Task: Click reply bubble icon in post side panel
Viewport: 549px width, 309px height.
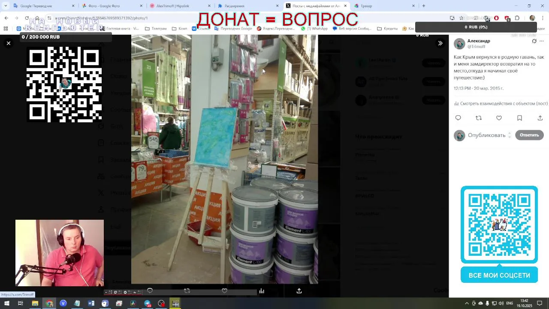Action: tap(458, 118)
